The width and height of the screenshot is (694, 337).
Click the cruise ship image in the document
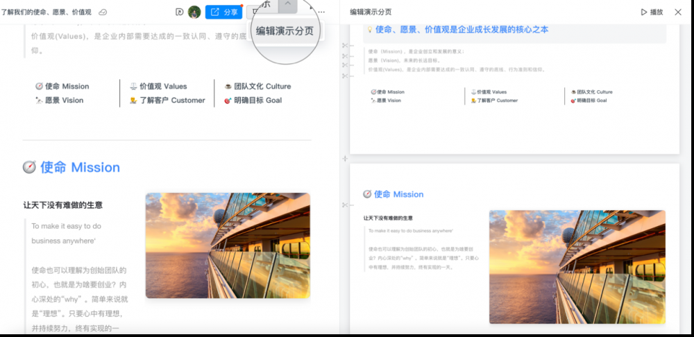228,245
